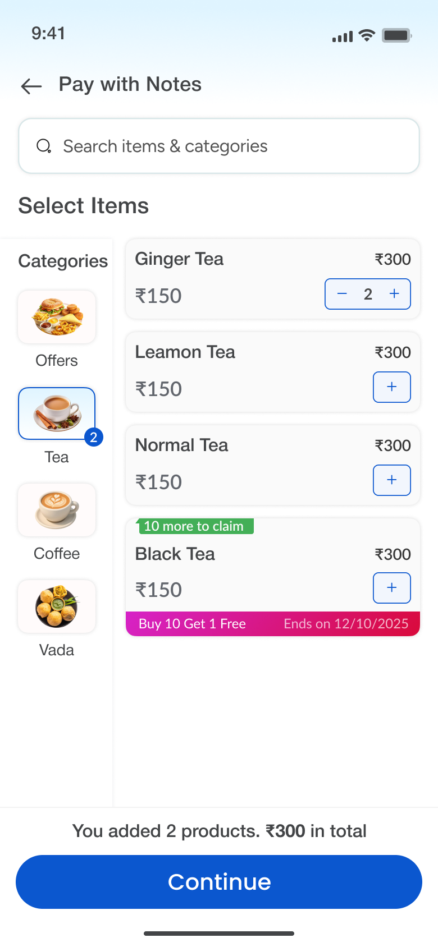Click the search magnifier icon
This screenshot has height=947, width=438.
point(44,146)
